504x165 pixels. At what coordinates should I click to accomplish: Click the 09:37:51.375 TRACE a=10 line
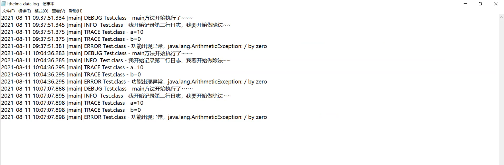pos(72,32)
